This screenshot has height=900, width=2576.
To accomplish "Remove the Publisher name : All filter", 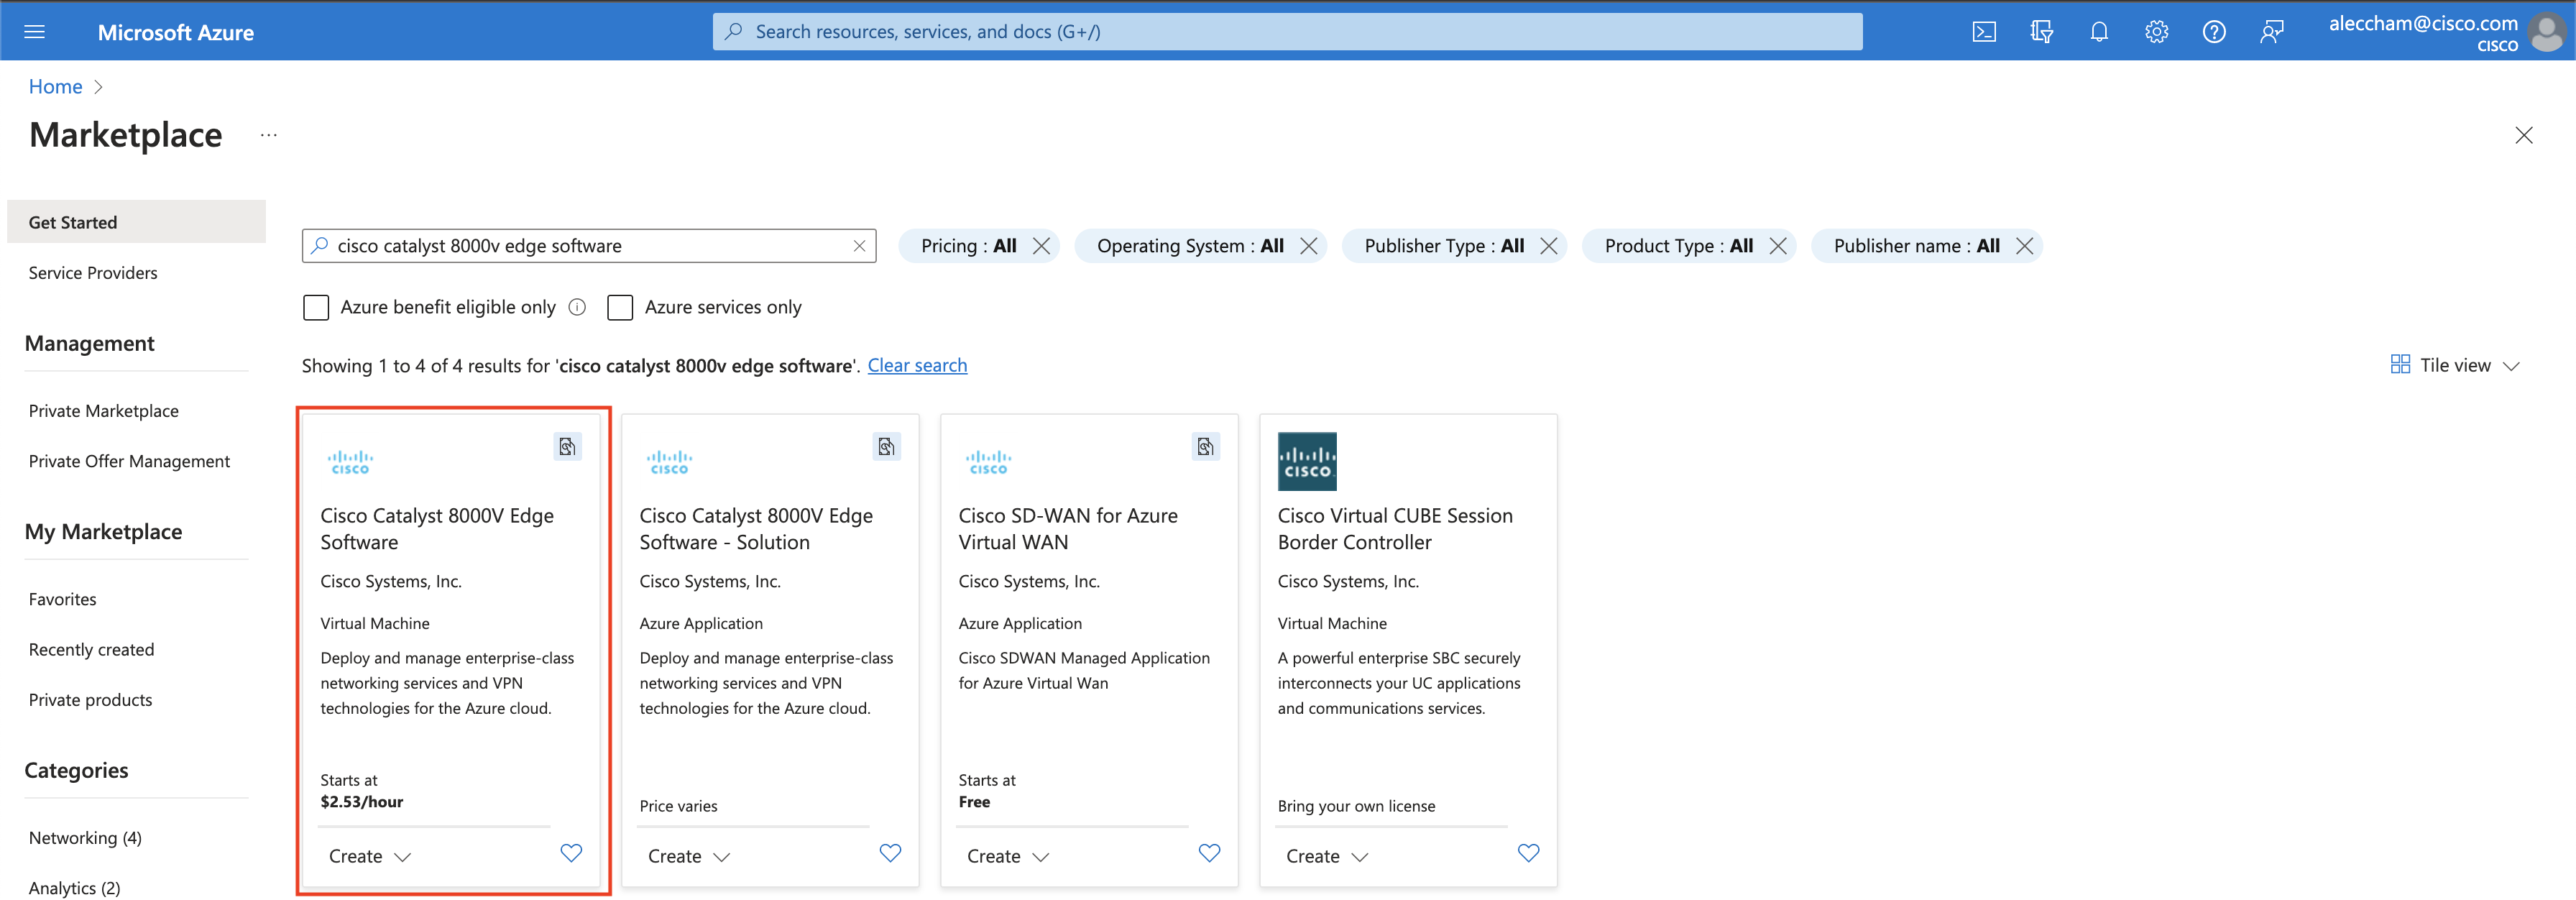I will click(x=2024, y=246).
